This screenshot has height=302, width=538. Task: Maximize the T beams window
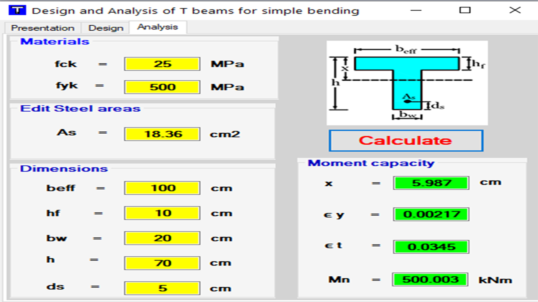465,10
